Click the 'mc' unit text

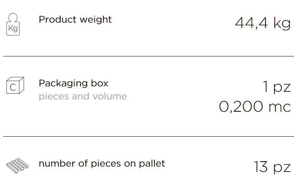(280, 107)
